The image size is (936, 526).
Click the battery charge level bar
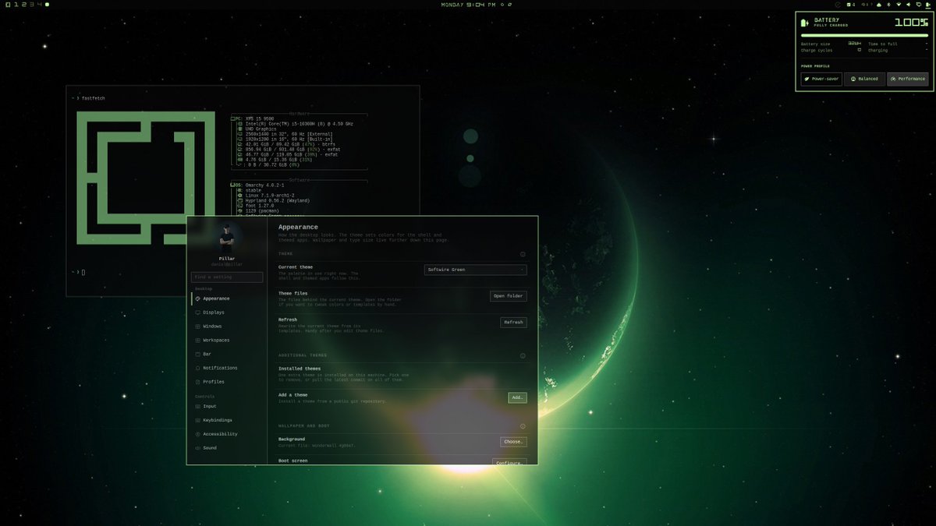865,35
